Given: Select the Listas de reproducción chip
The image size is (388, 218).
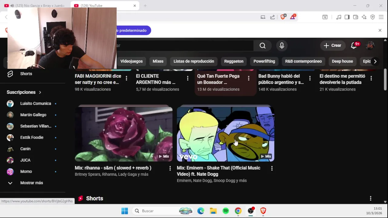Looking at the screenshot, I should pos(194,61).
